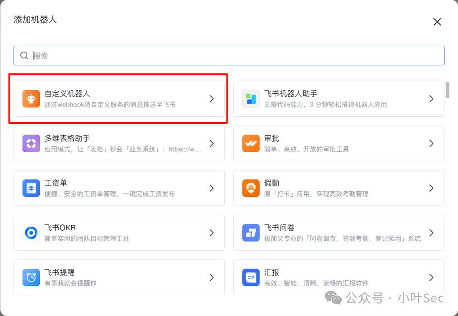Select the 汇报 title text

(x=272, y=272)
